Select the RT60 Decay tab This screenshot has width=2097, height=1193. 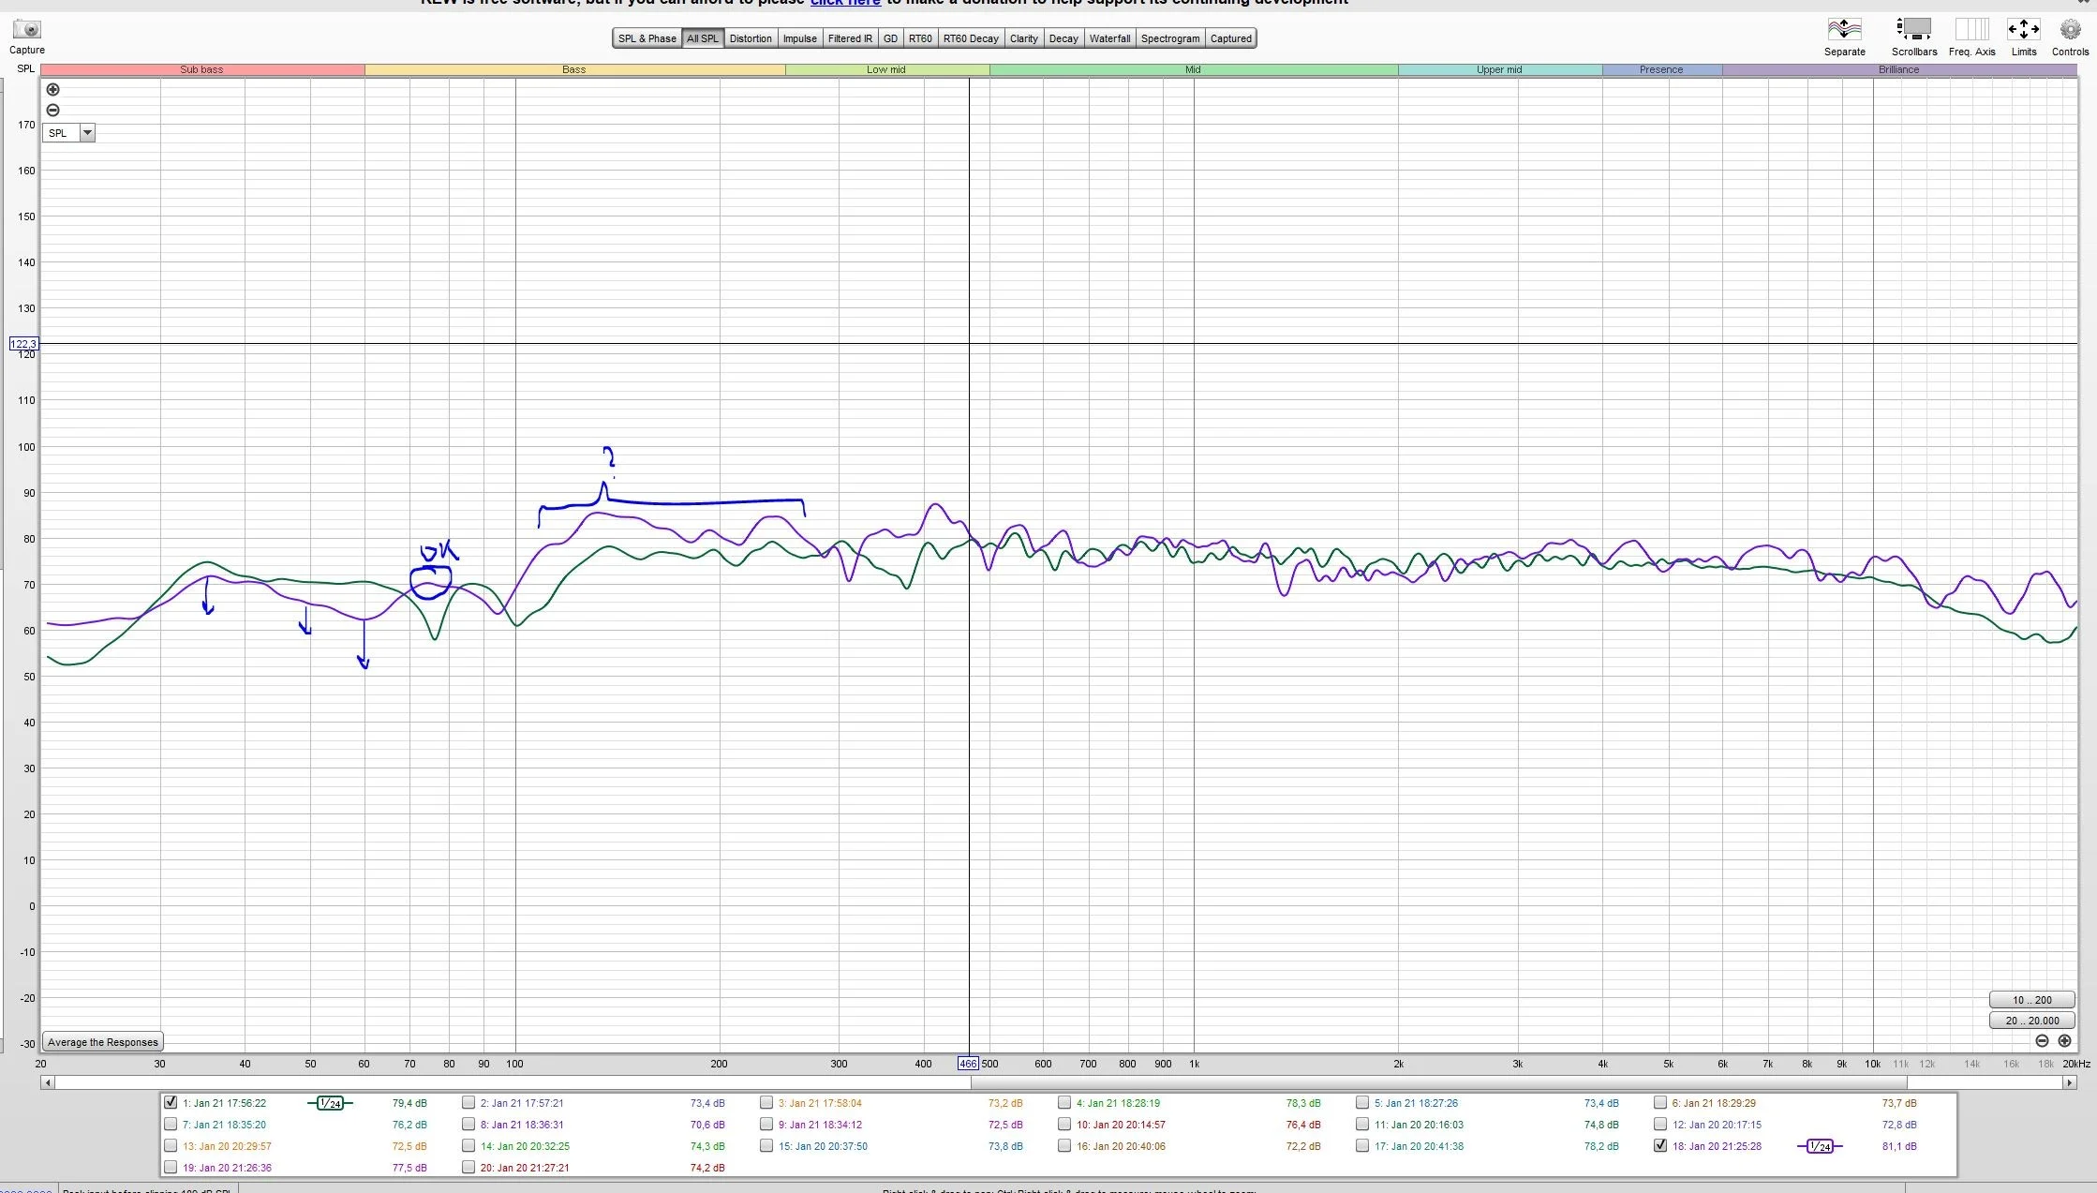(x=971, y=38)
